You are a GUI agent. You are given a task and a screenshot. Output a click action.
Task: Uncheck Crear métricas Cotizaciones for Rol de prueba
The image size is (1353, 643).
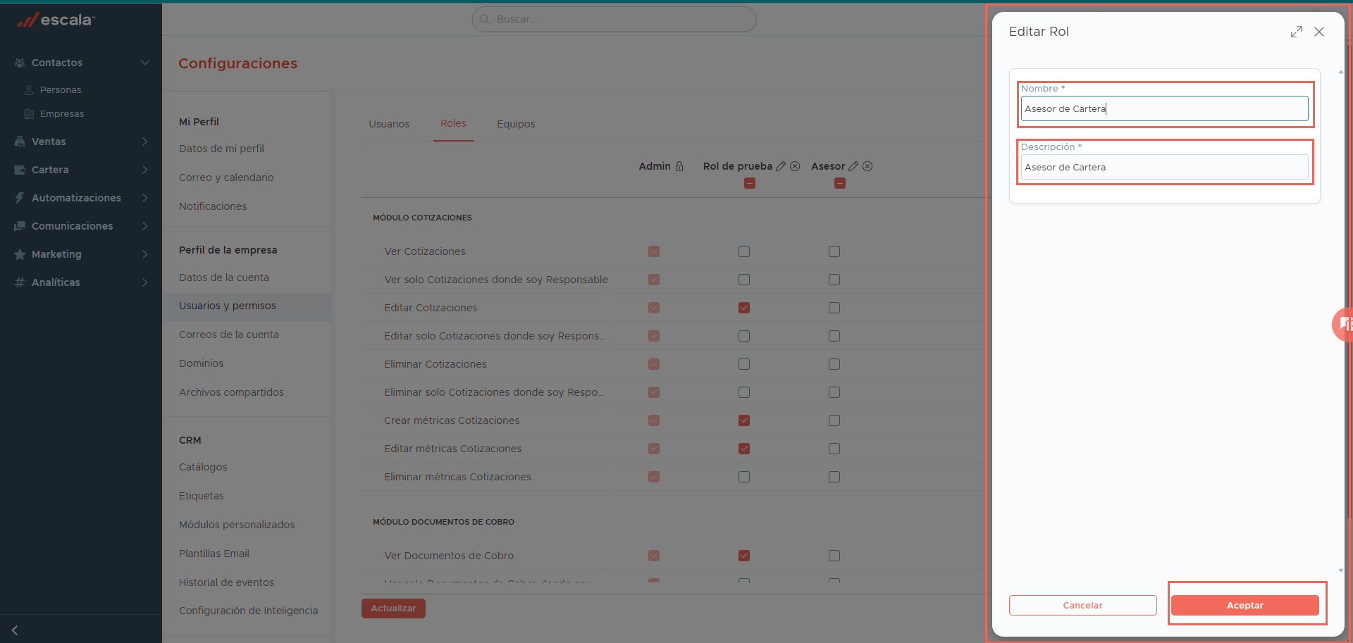(x=744, y=420)
